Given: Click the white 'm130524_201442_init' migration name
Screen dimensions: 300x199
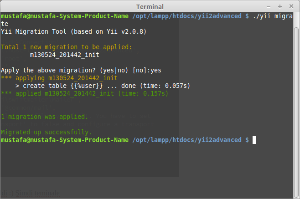Looking at the screenshot, I should (x=65, y=55).
